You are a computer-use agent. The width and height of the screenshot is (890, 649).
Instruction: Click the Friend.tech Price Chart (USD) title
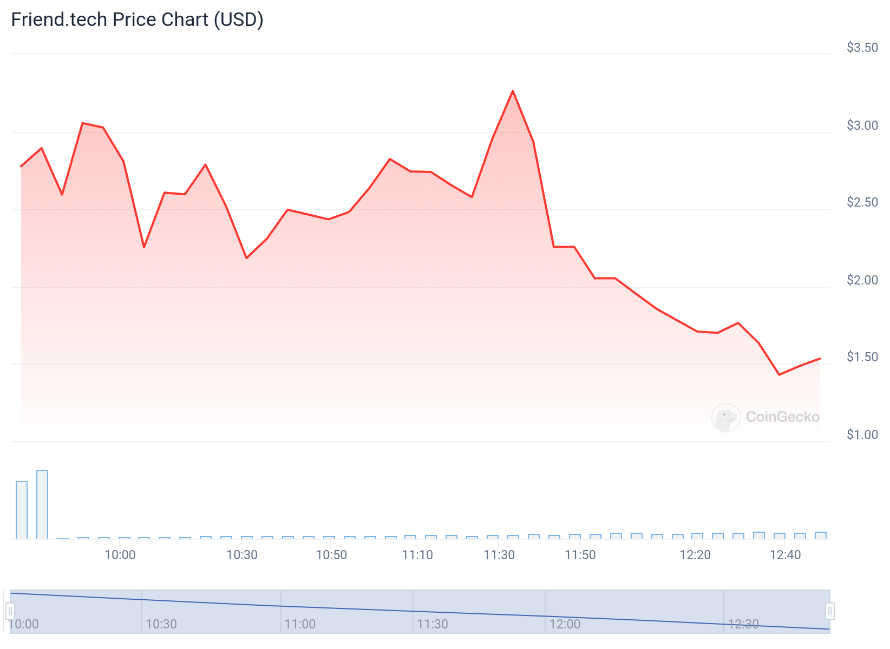[x=138, y=19]
